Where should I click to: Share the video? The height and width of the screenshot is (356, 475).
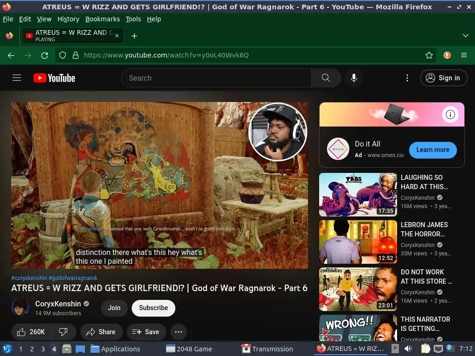pos(101,332)
